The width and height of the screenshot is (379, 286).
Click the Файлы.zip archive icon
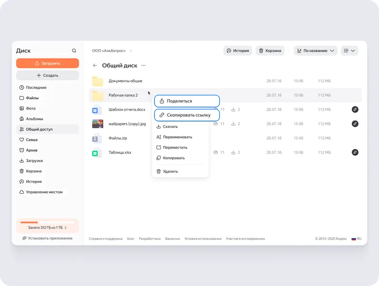pos(97,138)
